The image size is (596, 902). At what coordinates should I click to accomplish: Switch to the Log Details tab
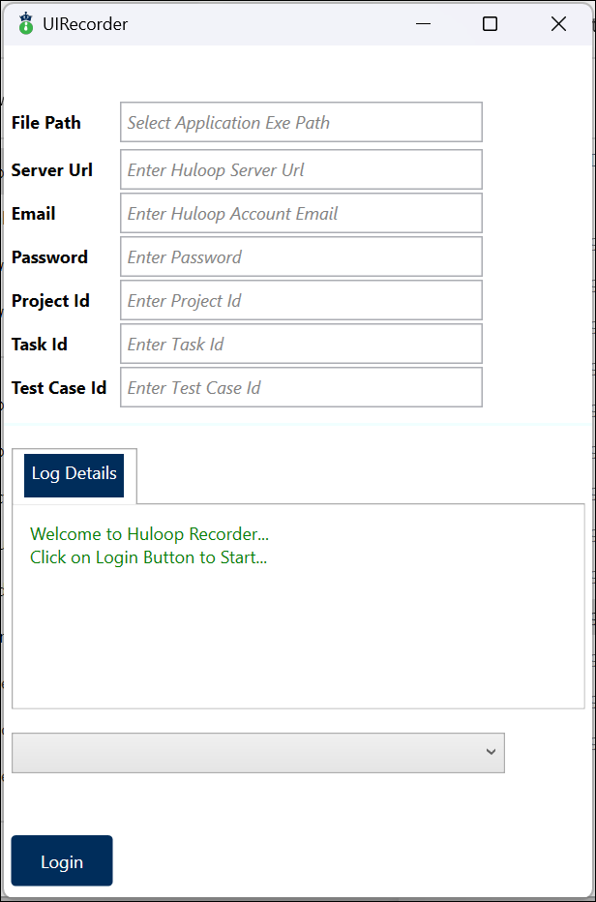(74, 474)
